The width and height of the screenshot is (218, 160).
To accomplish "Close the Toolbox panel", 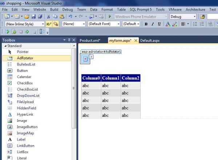I will pos(74,40).
